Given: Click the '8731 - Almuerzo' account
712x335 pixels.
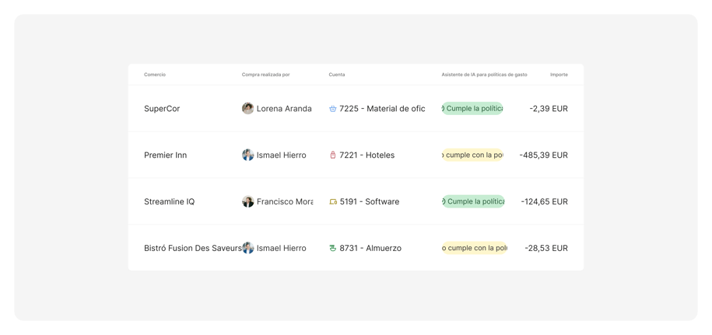Looking at the screenshot, I should coord(370,248).
